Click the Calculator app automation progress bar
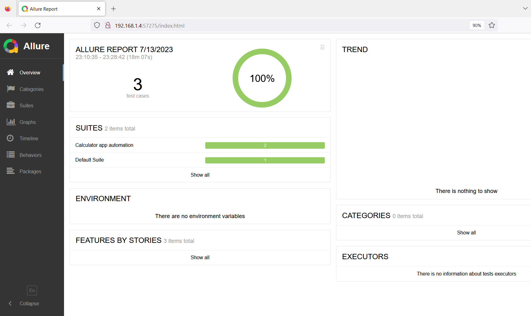 [265, 145]
